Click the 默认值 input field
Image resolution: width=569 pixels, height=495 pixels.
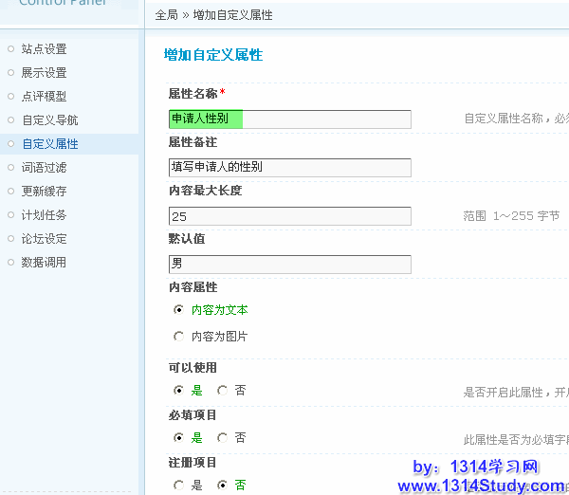289,265
